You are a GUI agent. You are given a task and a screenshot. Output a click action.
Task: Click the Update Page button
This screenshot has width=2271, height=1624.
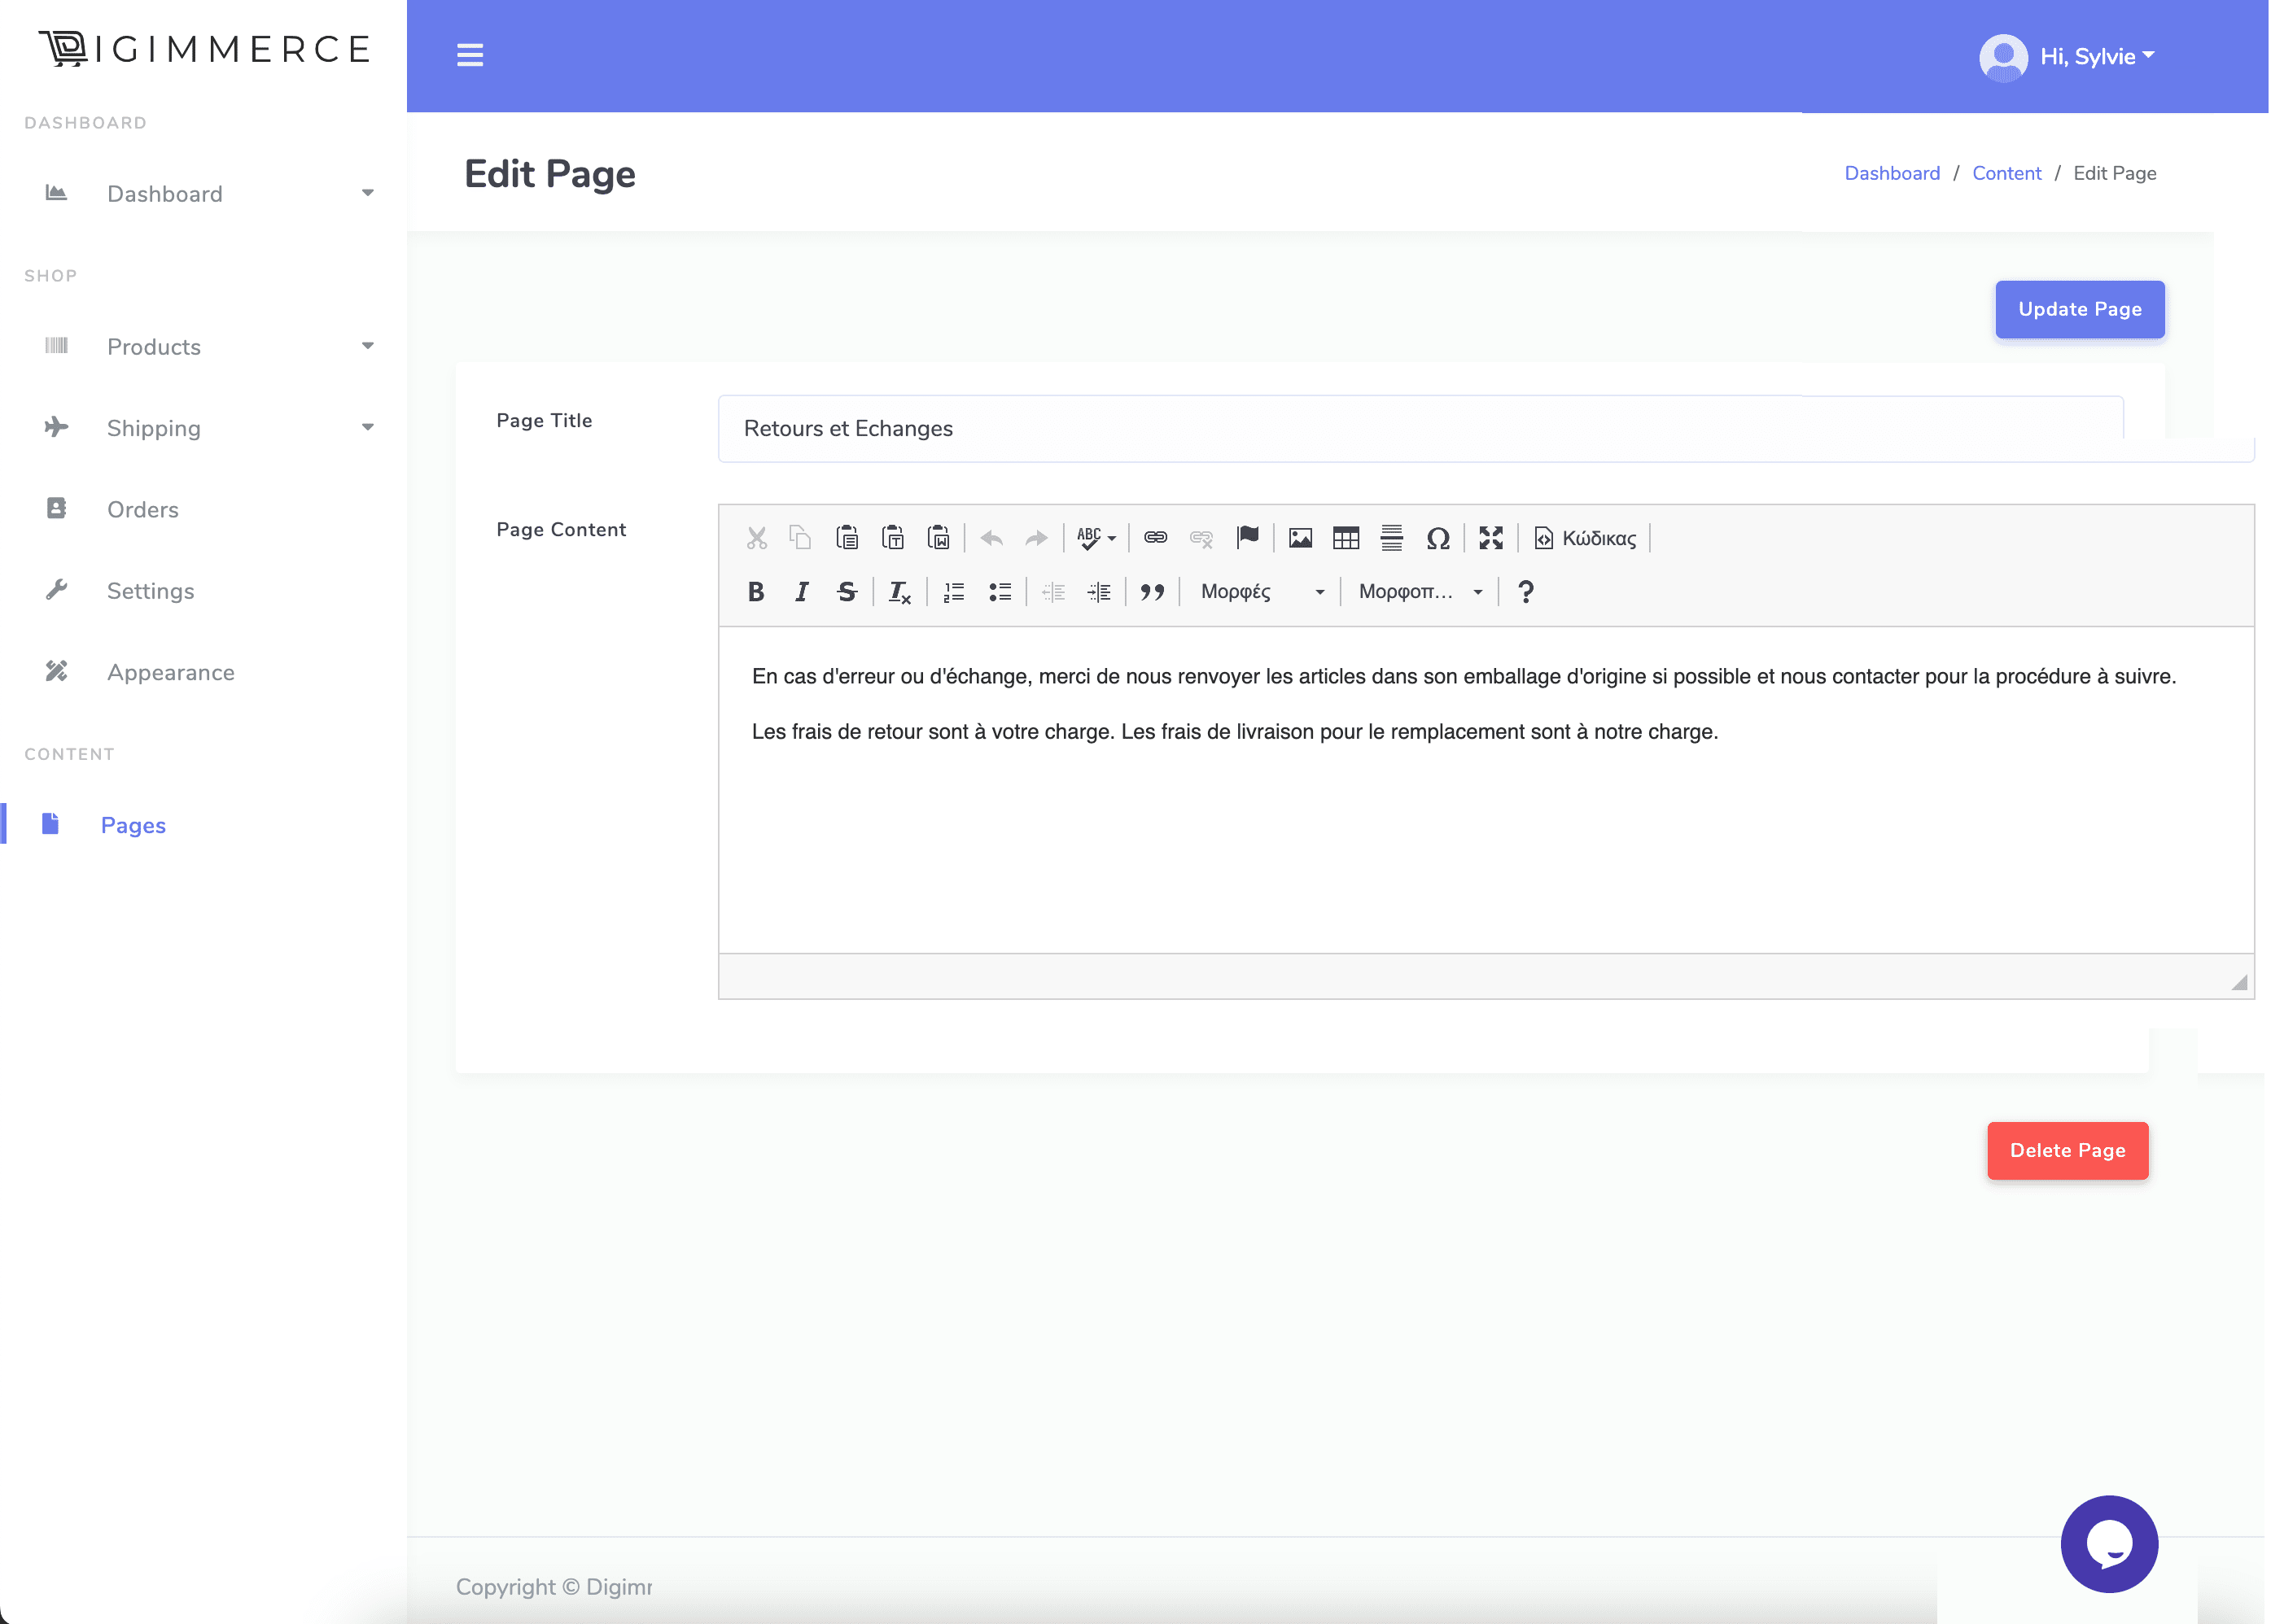(x=2079, y=309)
